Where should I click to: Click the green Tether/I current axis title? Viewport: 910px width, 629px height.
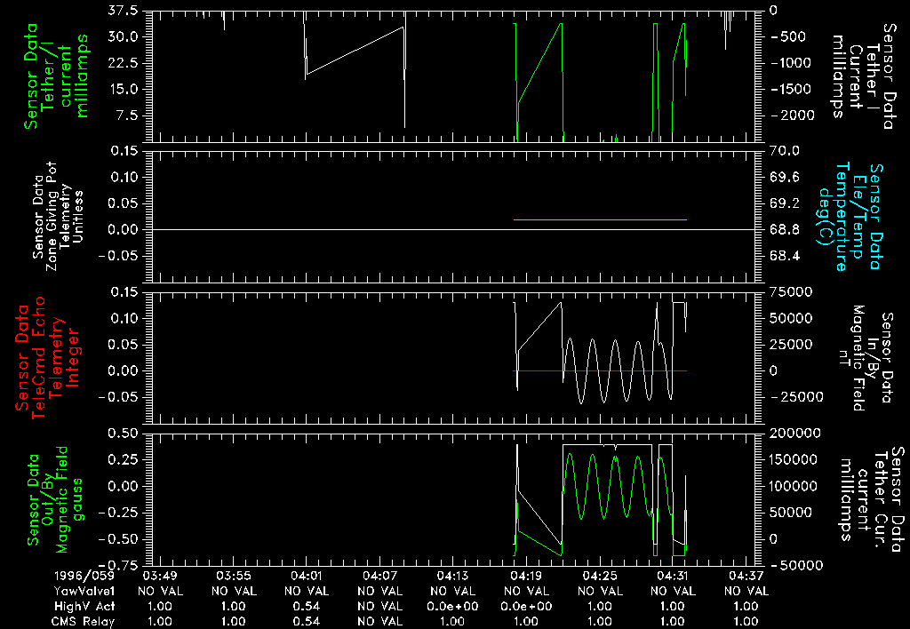tap(56, 76)
